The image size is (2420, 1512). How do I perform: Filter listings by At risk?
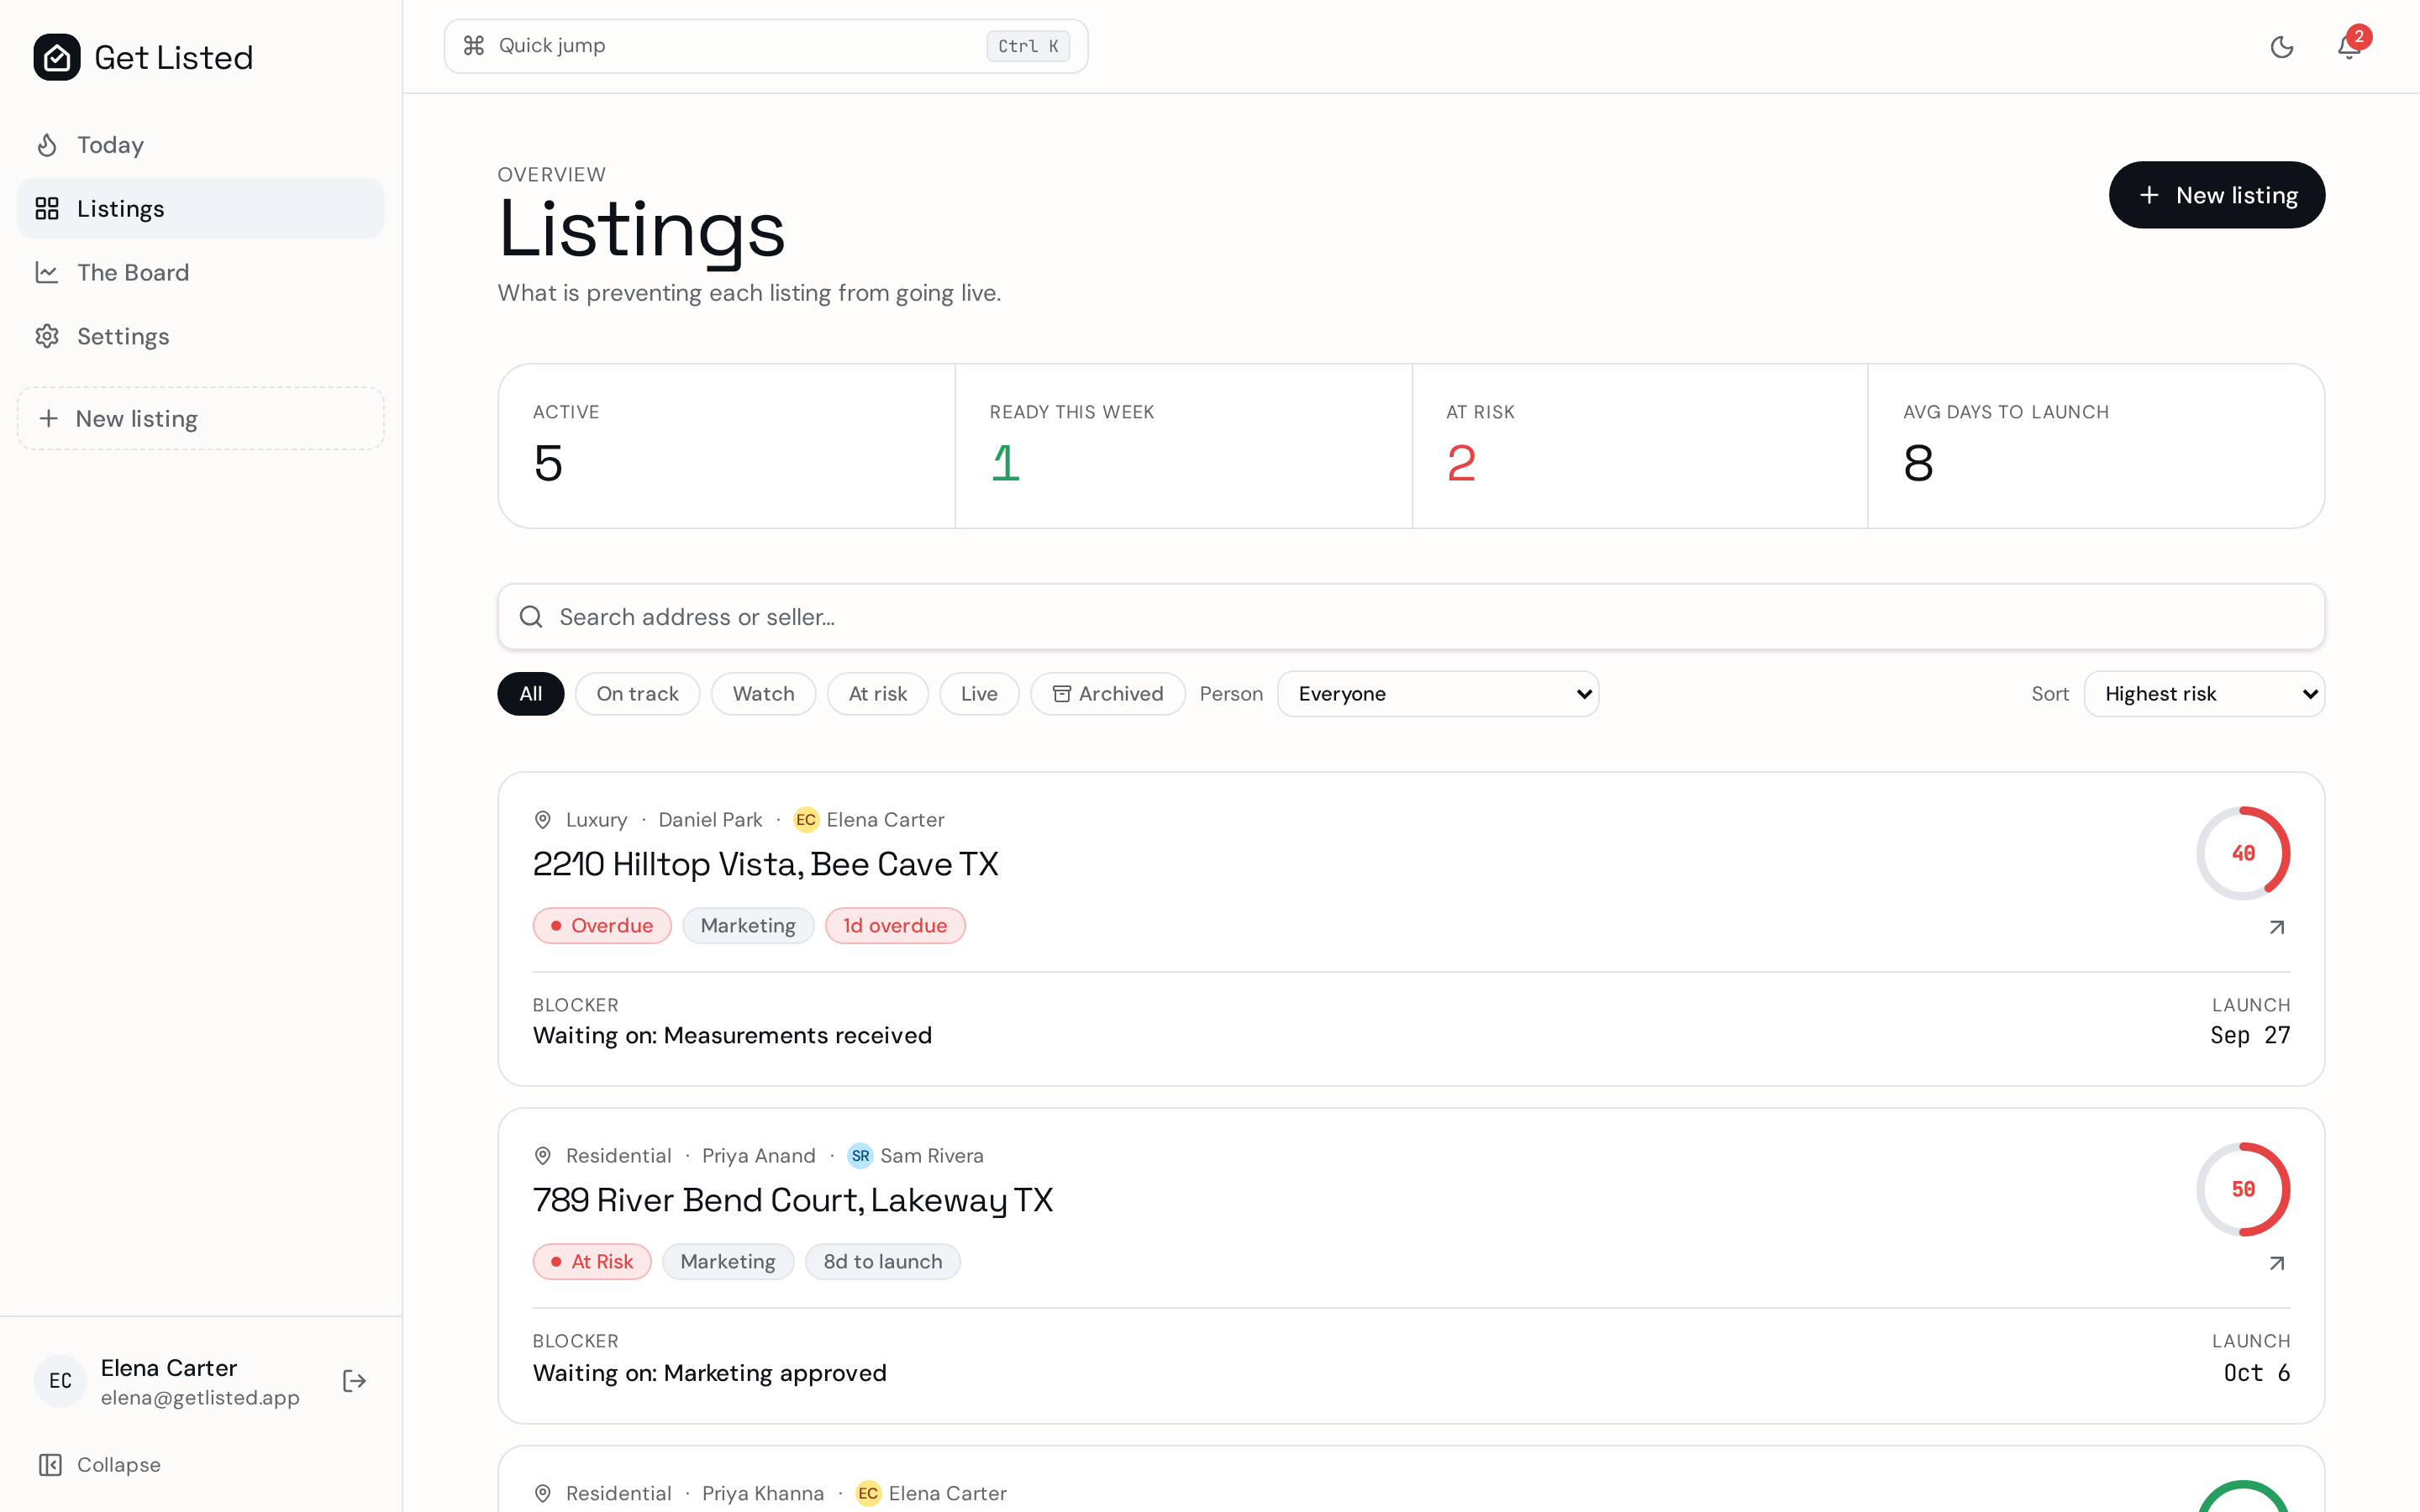point(877,694)
